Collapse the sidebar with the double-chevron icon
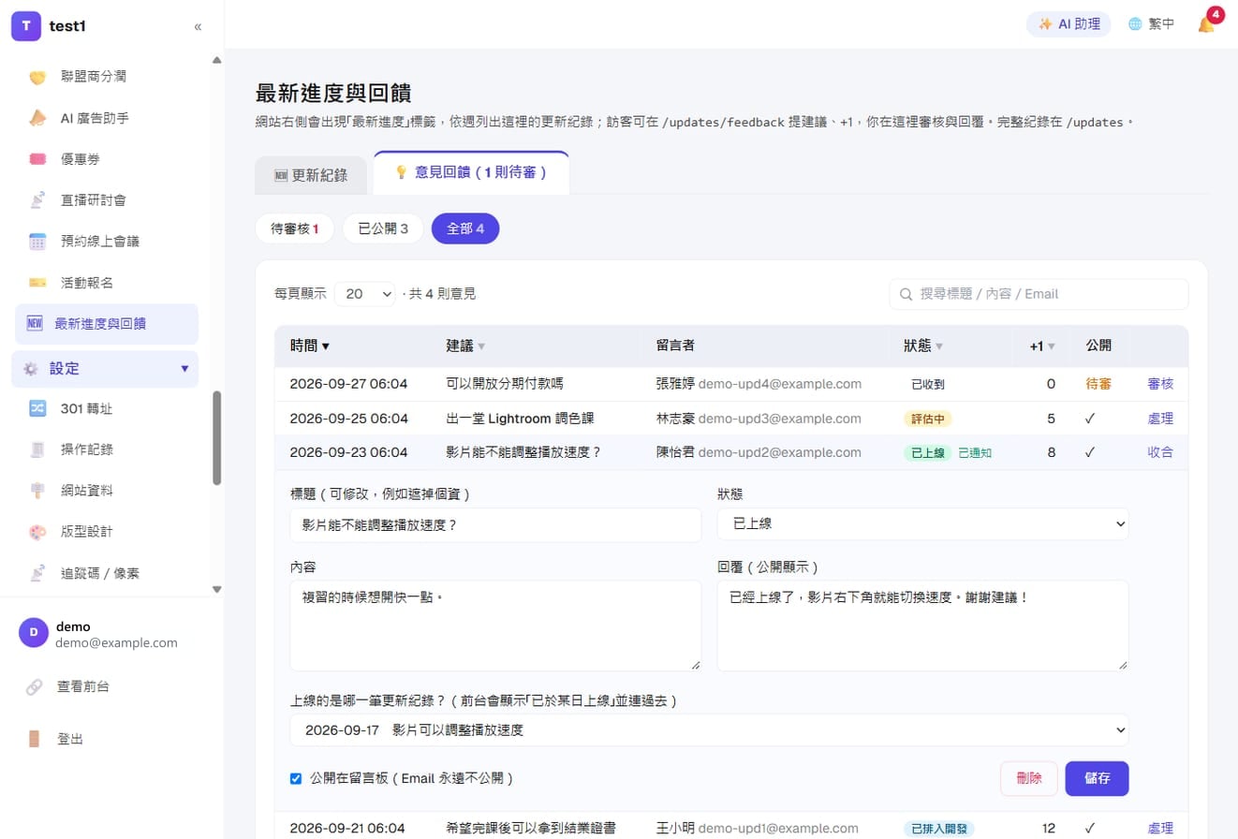1238x839 pixels. tap(198, 26)
